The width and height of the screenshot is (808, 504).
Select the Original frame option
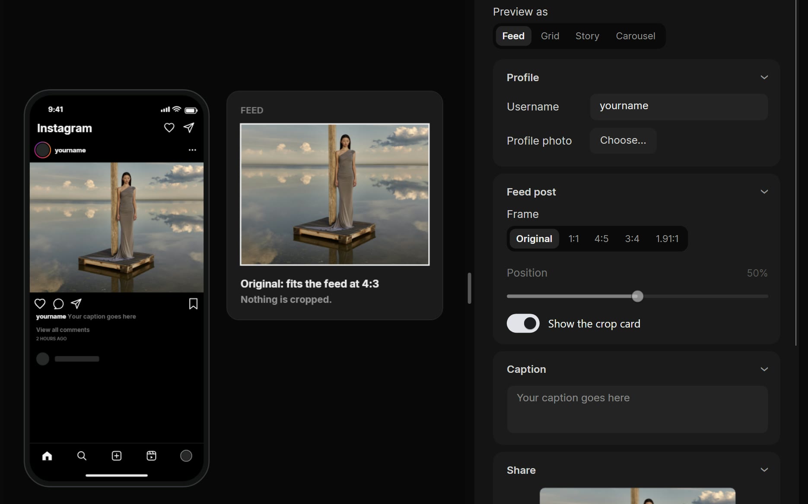tap(534, 239)
